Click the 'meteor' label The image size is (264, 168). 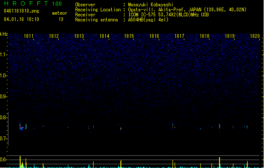click(x=60, y=13)
